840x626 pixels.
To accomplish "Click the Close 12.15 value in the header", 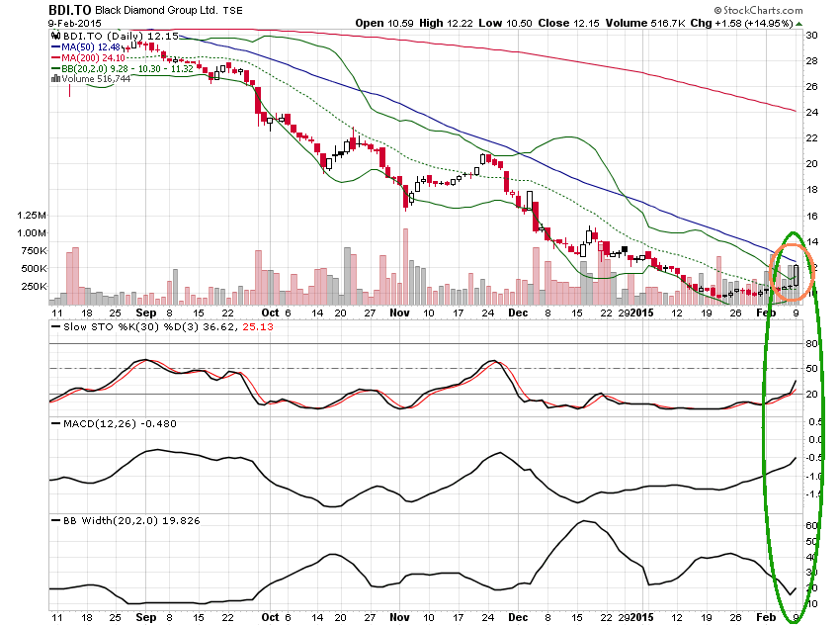I will point(568,23).
